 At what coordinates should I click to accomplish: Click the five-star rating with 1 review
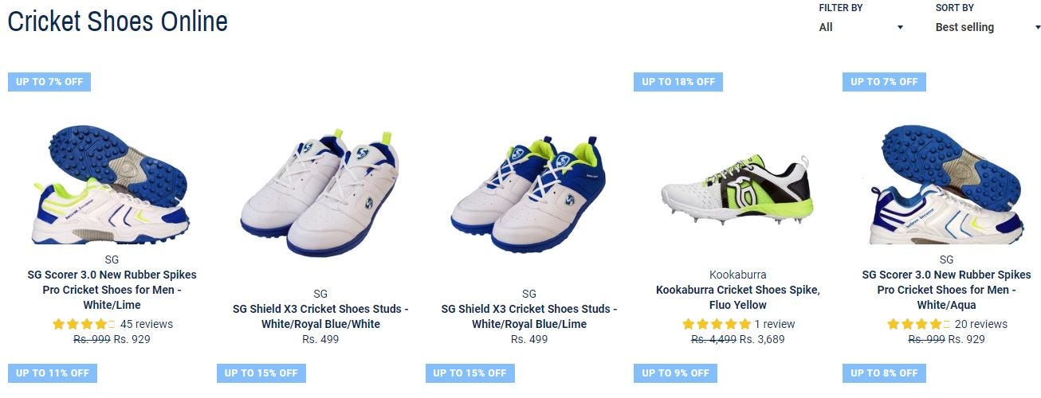point(717,324)
